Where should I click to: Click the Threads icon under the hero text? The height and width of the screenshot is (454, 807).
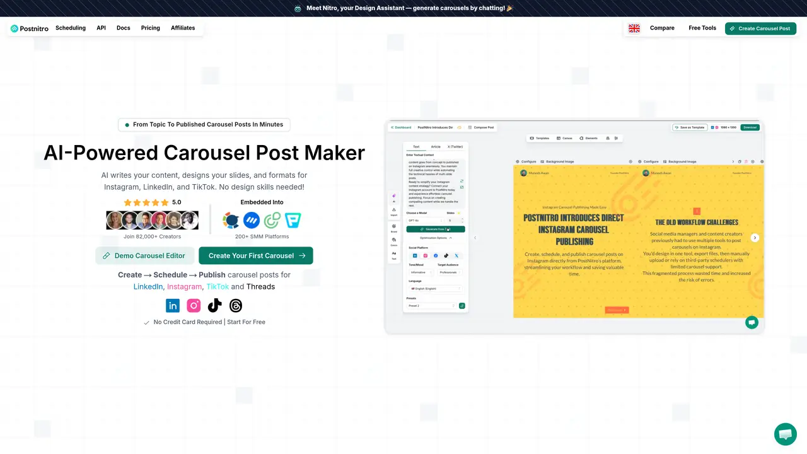pyautogui.click(x=236, y=306)
